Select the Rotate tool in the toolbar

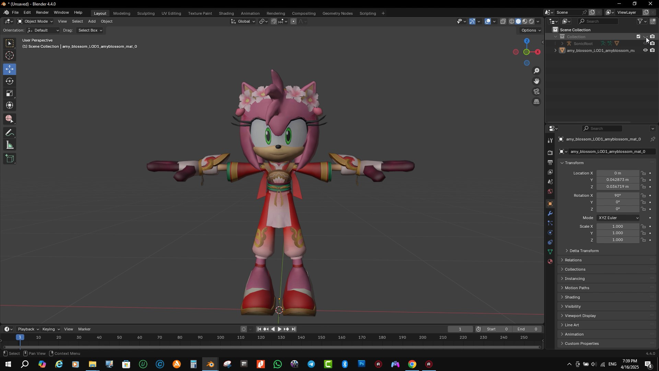click(x=9, y=81)
